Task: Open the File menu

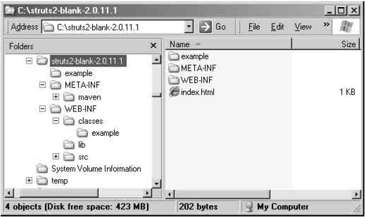Action: pos(254,27)
